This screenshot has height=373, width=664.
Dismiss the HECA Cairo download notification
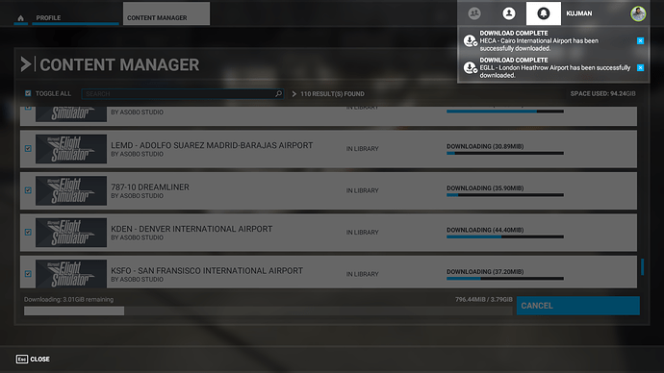[x=640, y=40]
